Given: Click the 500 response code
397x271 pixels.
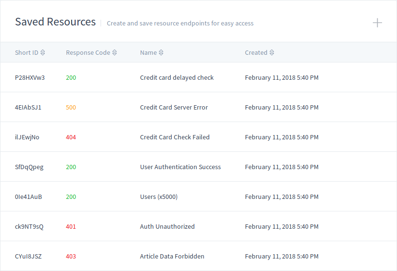Looking at the screenshot, I should [x=71, y=108].
